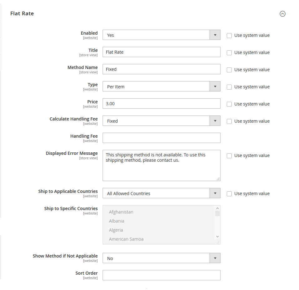Click the Sort Order input field
The width and height of the screenshot is (299, 290).
(161, 275)
